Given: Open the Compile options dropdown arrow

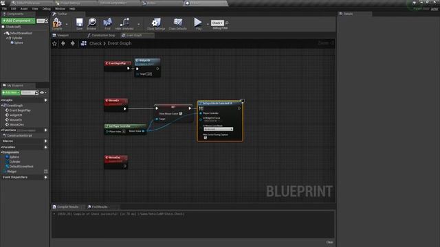Looking at the screenshot, I should (67, 24).
